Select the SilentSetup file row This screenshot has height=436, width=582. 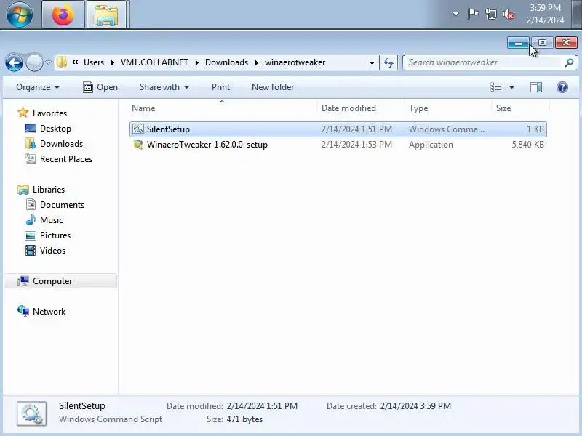tap(338, 129)
